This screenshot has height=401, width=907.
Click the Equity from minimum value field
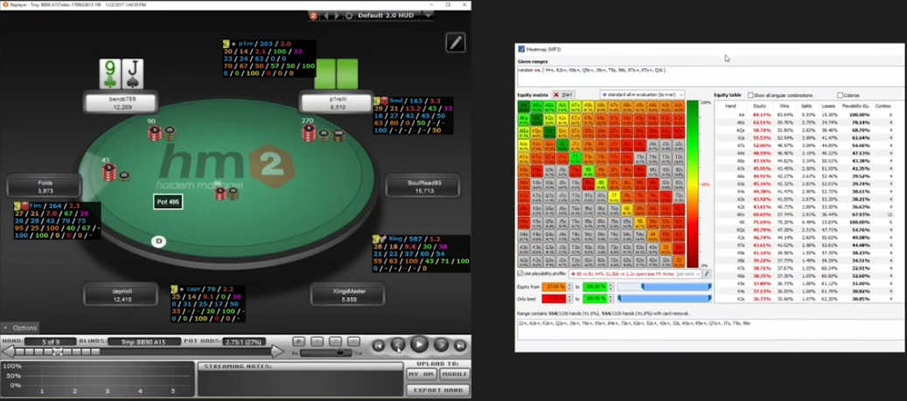point(556,287)
